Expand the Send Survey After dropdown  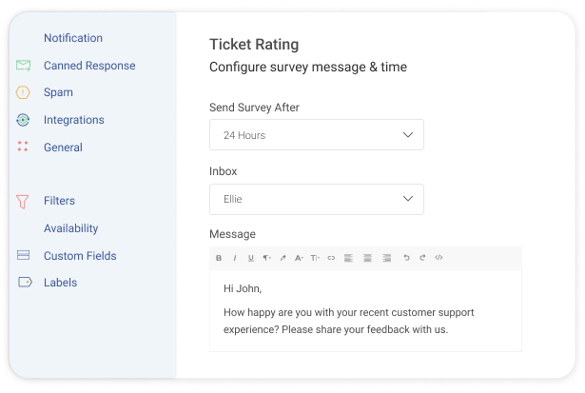[x=316, y=135]
